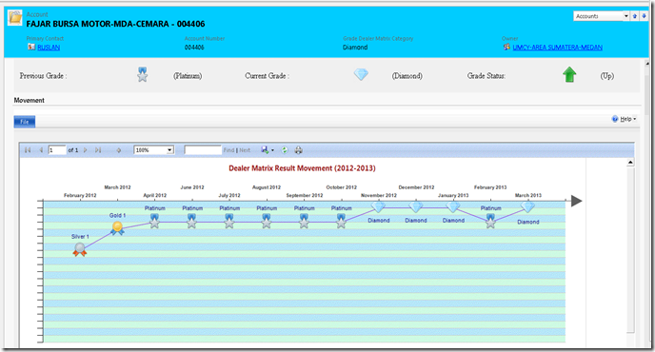Click the next page arrow in report toolbar
Image resolution: width=655 pixels, height=352 pixels.
pyautogui.click(x=86, y=150)
